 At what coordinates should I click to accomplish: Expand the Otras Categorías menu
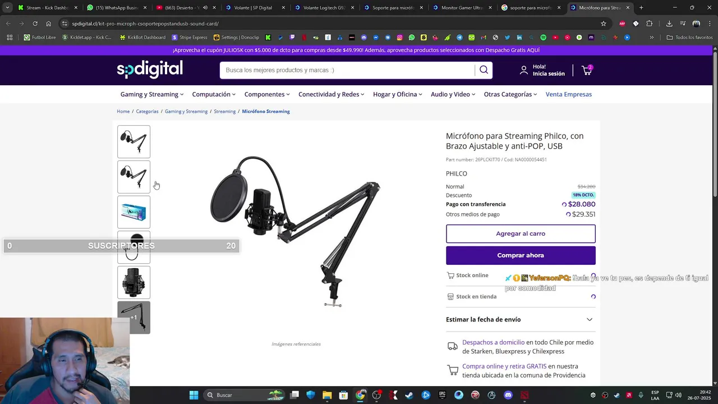[510, 94]
